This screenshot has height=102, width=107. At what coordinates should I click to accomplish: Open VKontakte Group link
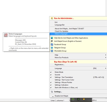click(60, 51)
